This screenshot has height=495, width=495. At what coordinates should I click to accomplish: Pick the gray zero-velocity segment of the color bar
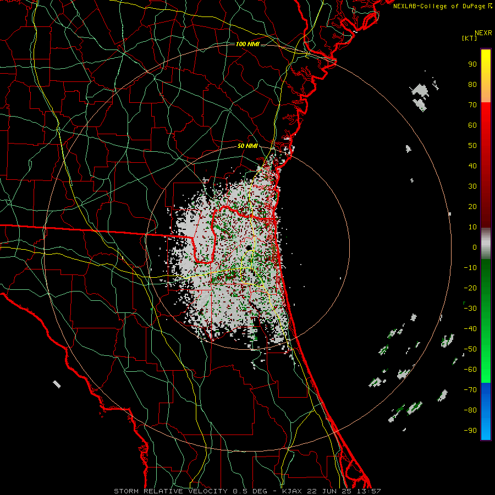tap(486, 244)
